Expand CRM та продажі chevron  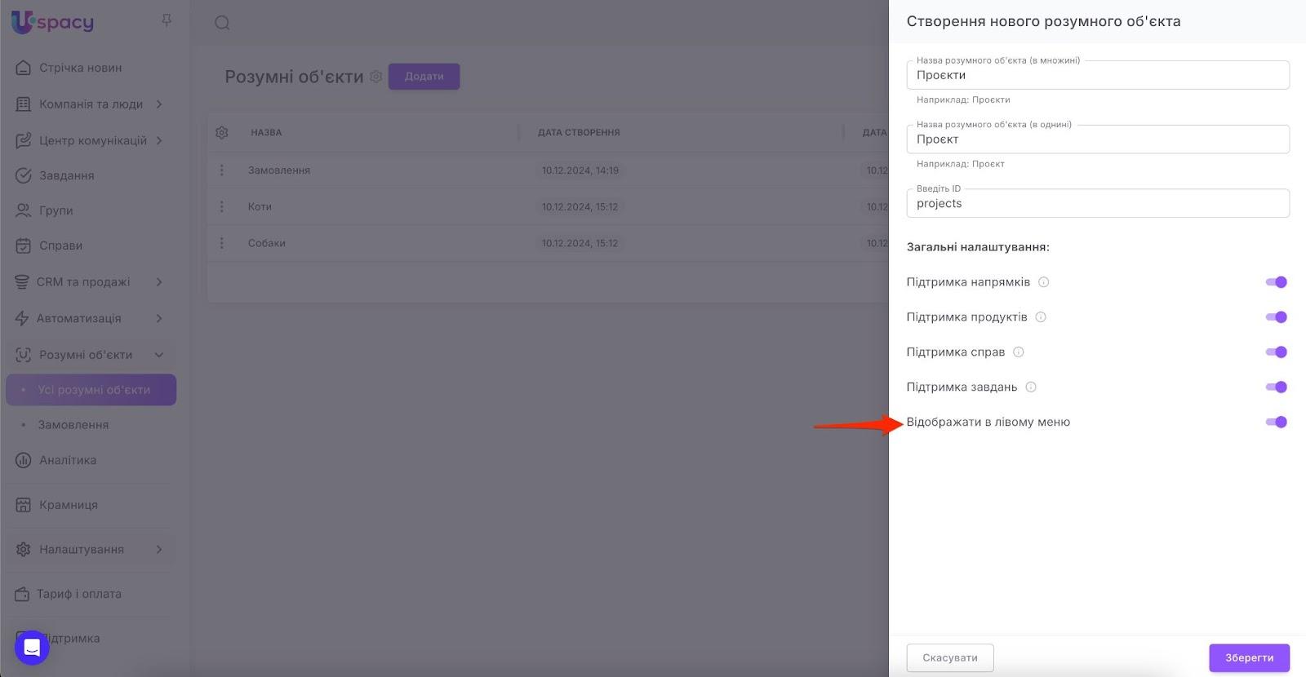pos(159,282)
